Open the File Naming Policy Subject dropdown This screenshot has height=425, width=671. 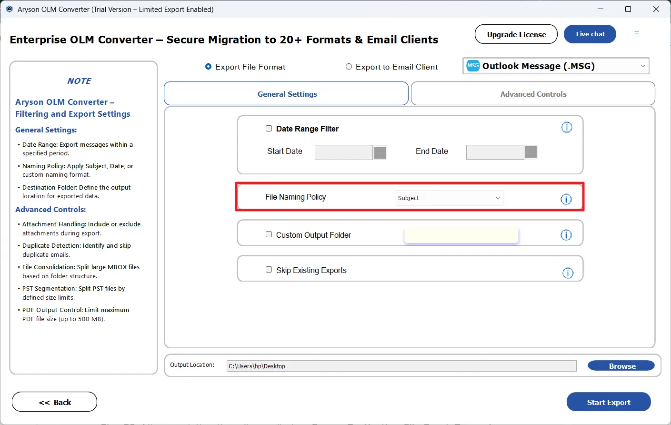click(x=449, y=198)
